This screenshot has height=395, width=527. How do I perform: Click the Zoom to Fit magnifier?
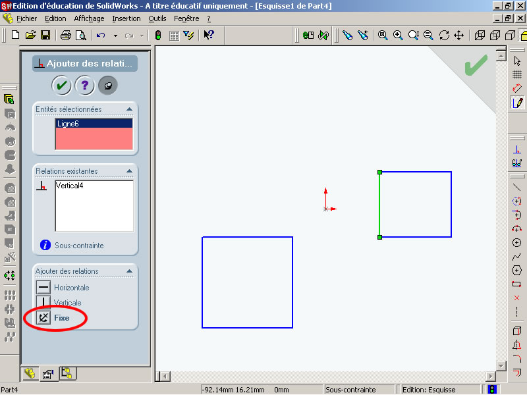pyautogui.click(x=383, y=36)
